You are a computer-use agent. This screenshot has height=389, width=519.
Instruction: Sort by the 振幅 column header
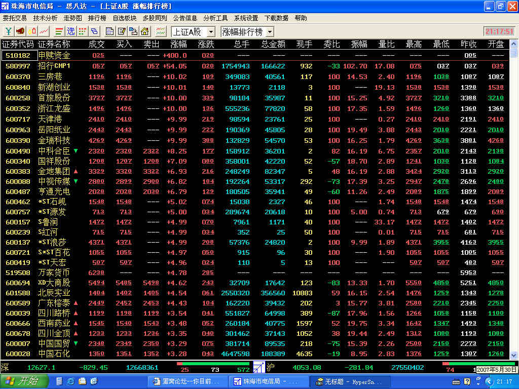click(x=359, y=44)
